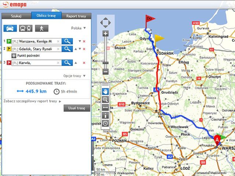
Task: Click the 445.9 km distance summary
Action: (x=32, y=91)
